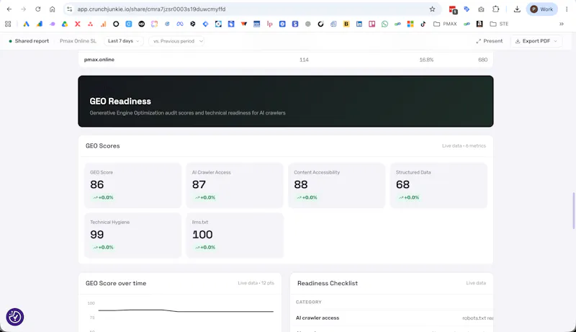Open the PMAX bookmarks folder
This screenshot has height=332, width=576.
click(x=445, y=24)
